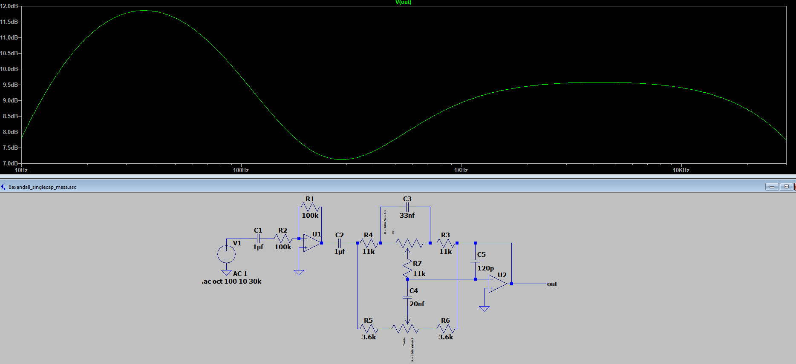Click the 33nf value of C3
796x364 pixels.
pyautogui.click(x=407, y=216)
